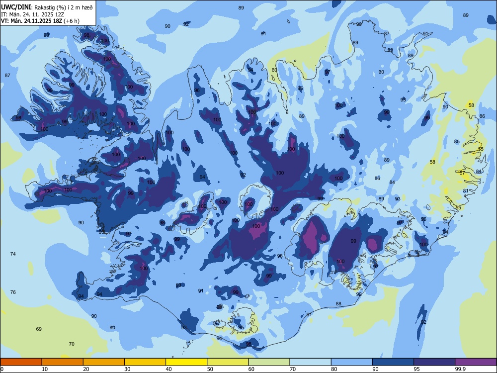Click the legend label '40'
Screen dimensions: 497x373
(168, 369)
